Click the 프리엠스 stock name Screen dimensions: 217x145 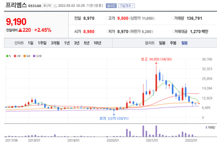tap(16, 5)
